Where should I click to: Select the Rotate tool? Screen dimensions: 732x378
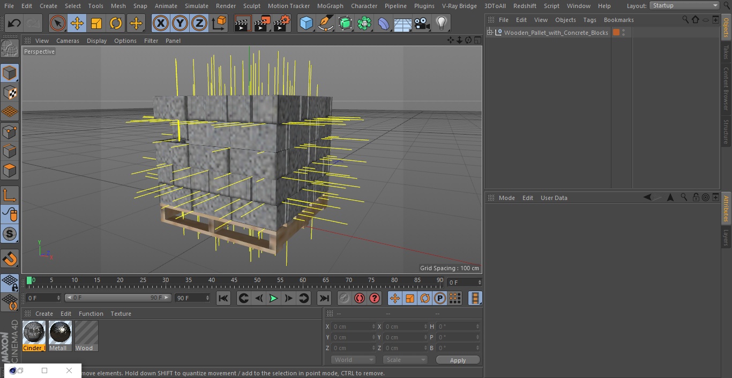[x=116, y=24]
